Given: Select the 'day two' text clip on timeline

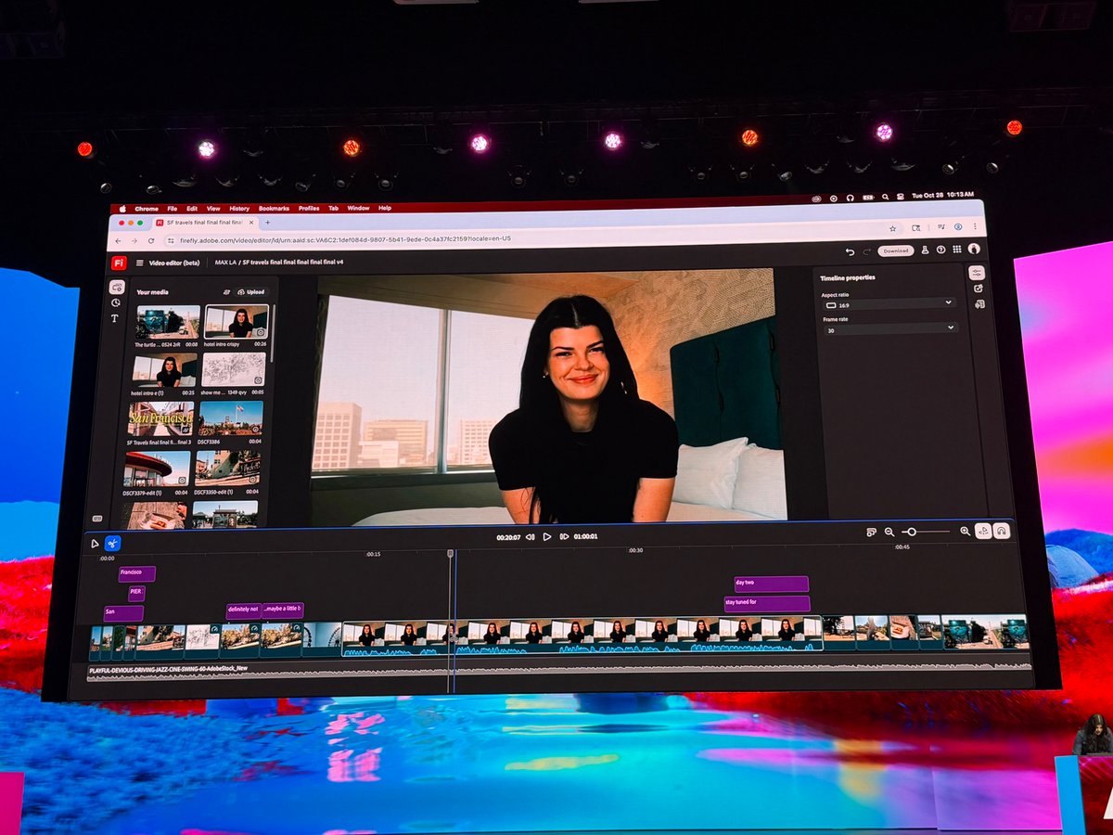Looking at the screenshot, I should click(x=771, y=584).
